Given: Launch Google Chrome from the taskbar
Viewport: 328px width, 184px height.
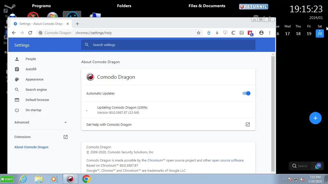Looking at the screenshot, I should pyautogui.click(x=86, y=179).
